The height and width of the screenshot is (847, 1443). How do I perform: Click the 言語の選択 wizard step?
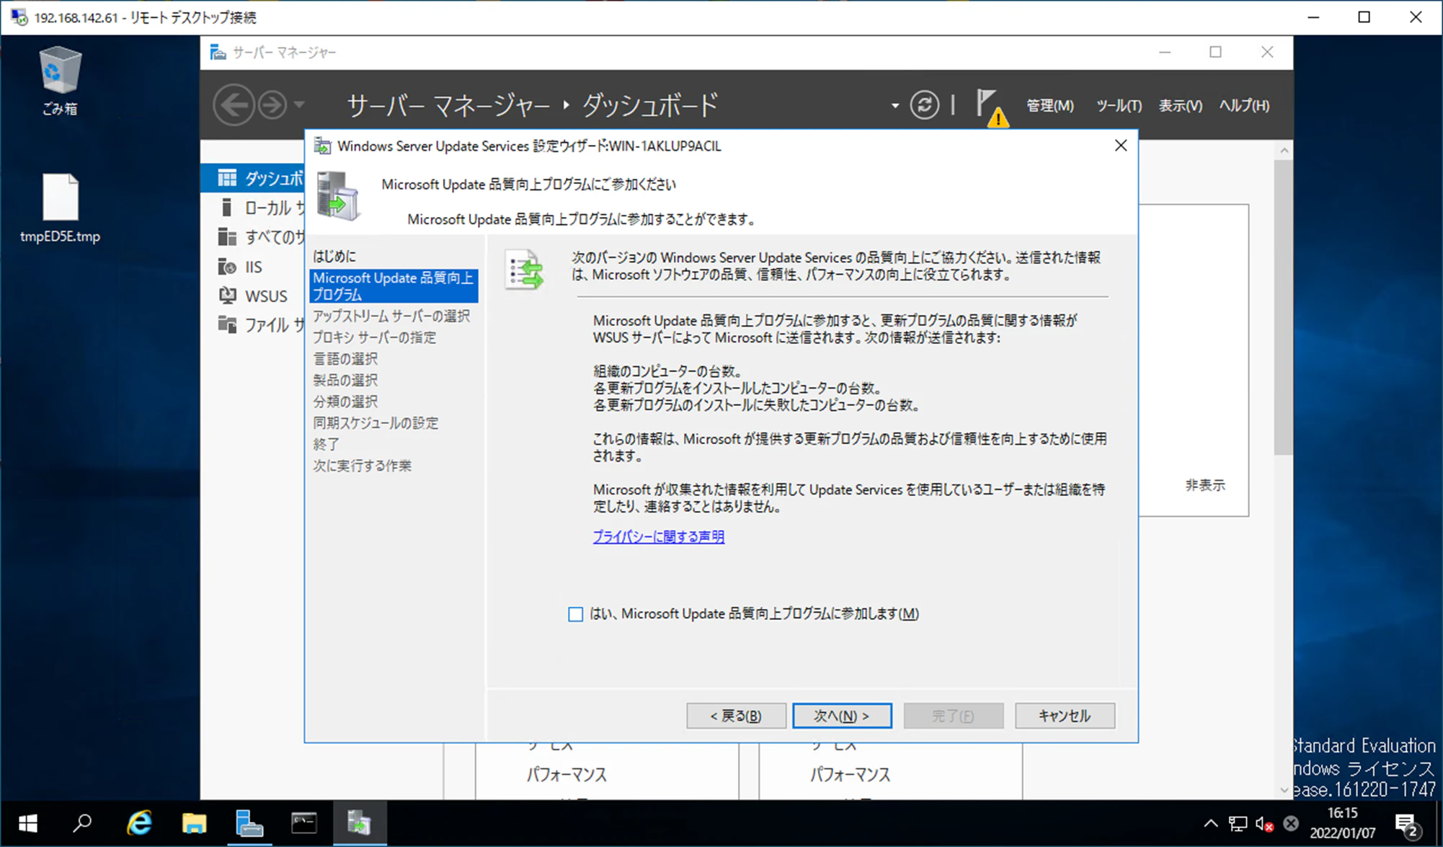coord(345,358)
